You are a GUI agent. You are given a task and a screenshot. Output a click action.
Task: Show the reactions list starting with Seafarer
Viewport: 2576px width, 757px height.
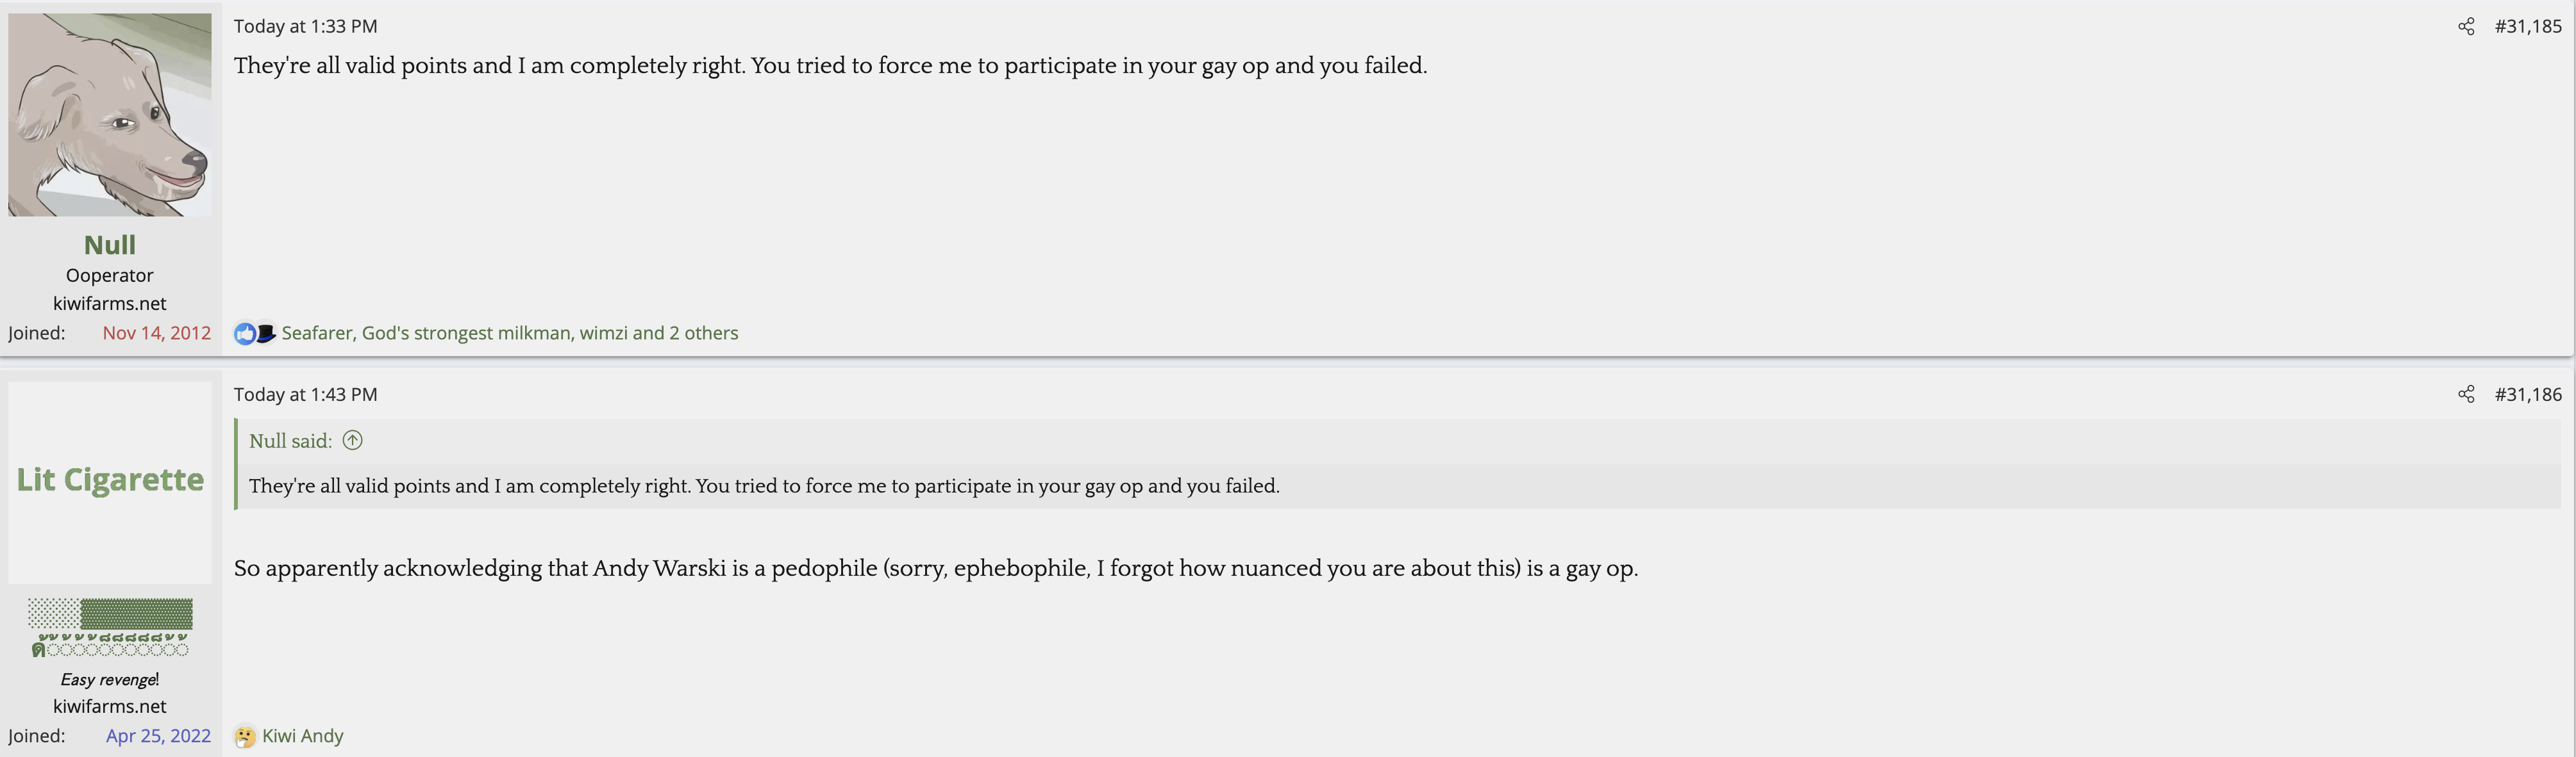coord(509,334)
